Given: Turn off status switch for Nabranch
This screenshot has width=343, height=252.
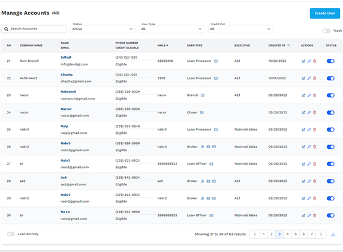Looking at the screenshot, I should click(330, 95).
